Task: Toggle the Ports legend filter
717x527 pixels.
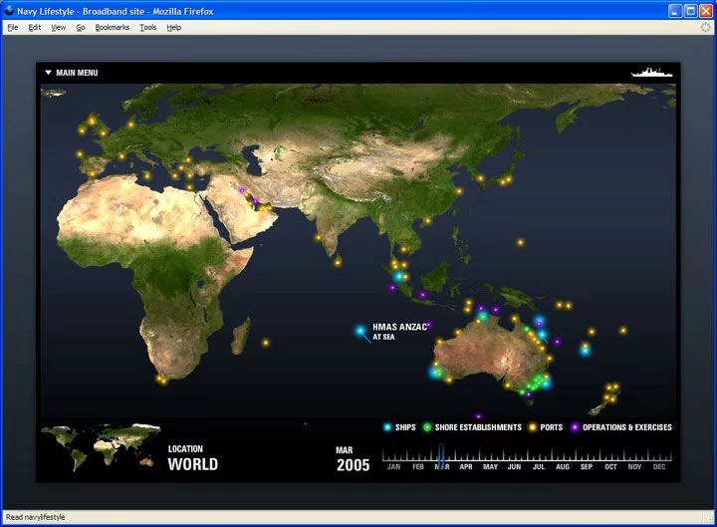Action: [x=546, y=427]
